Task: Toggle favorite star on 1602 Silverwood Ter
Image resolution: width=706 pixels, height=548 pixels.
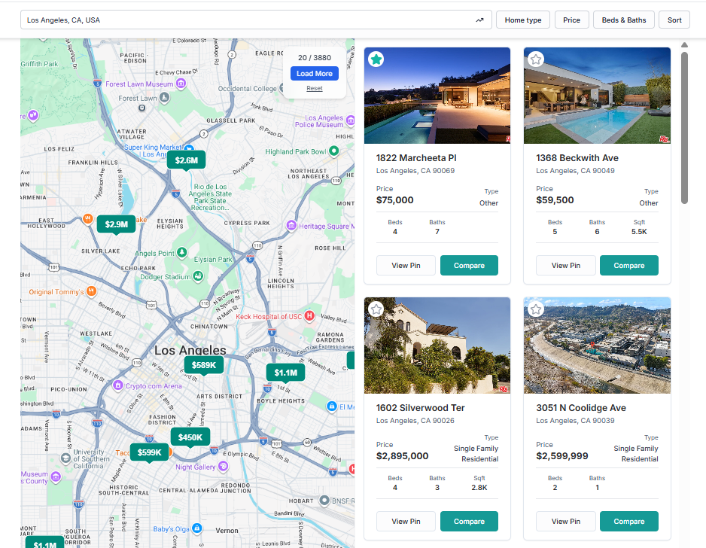Action: click(376, 309)
